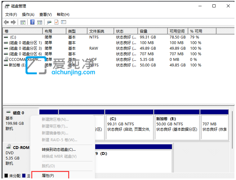This screenshot has width=236, height=180.
Task: Open the 查看(V) menu
Action: pos(46,15)
